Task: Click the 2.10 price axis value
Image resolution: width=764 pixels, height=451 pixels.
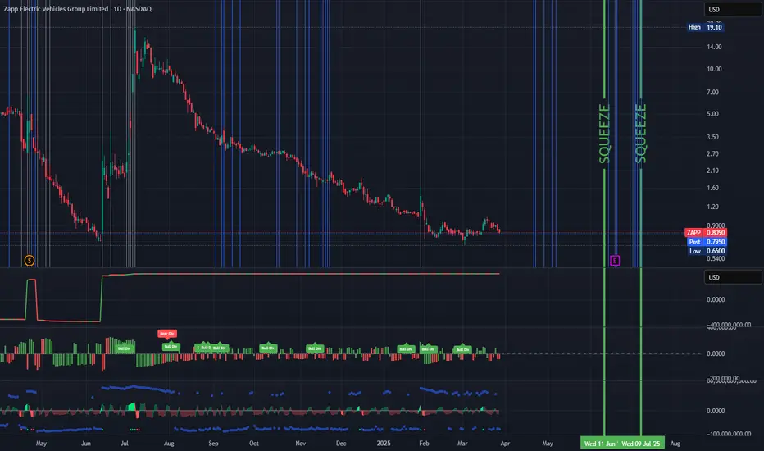Action: coord(713,171)
